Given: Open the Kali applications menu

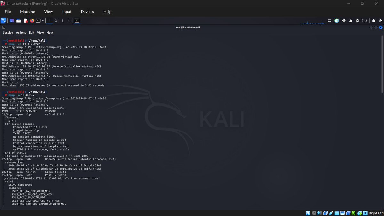Looking at the screenshot, I should (4, 21).
